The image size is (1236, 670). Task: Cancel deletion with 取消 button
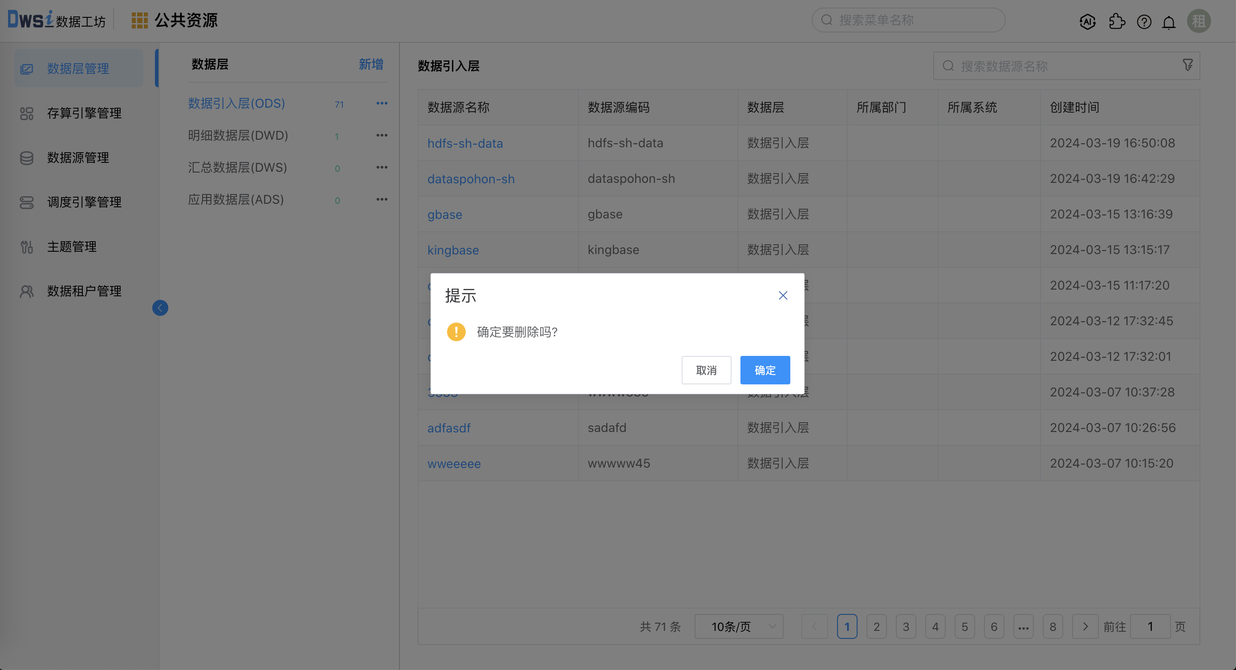point(706,370)
